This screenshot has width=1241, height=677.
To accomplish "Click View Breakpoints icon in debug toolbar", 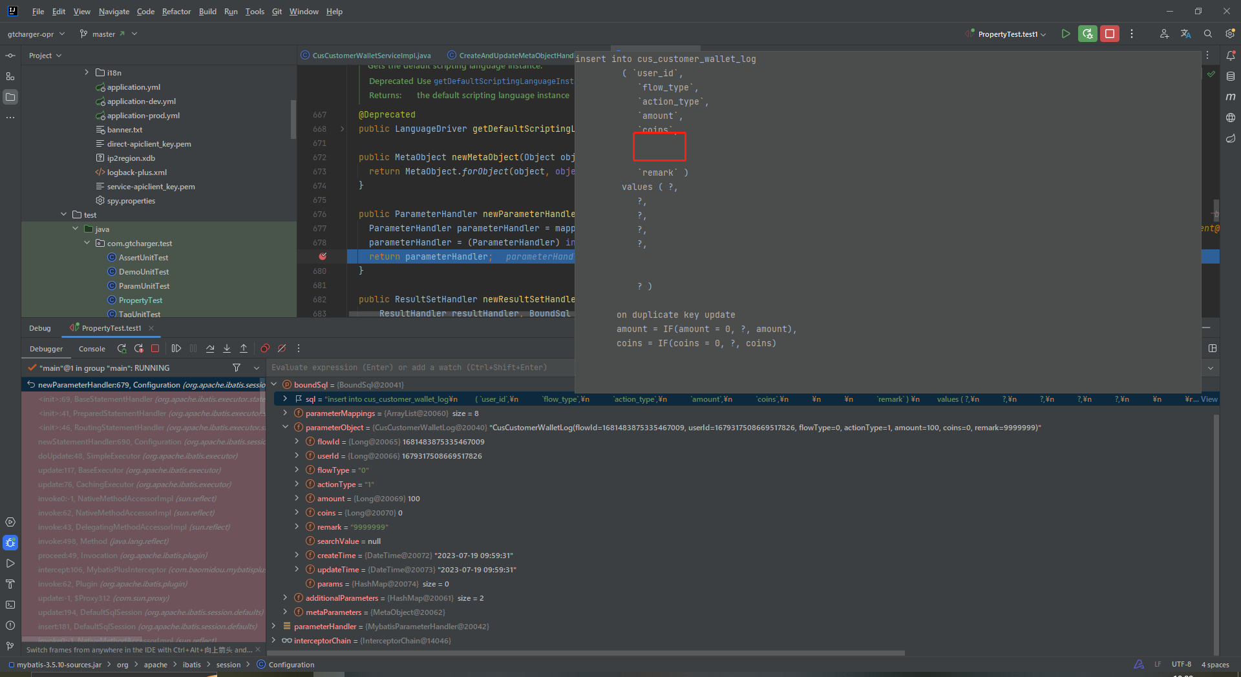I will [x=265, y=349].
